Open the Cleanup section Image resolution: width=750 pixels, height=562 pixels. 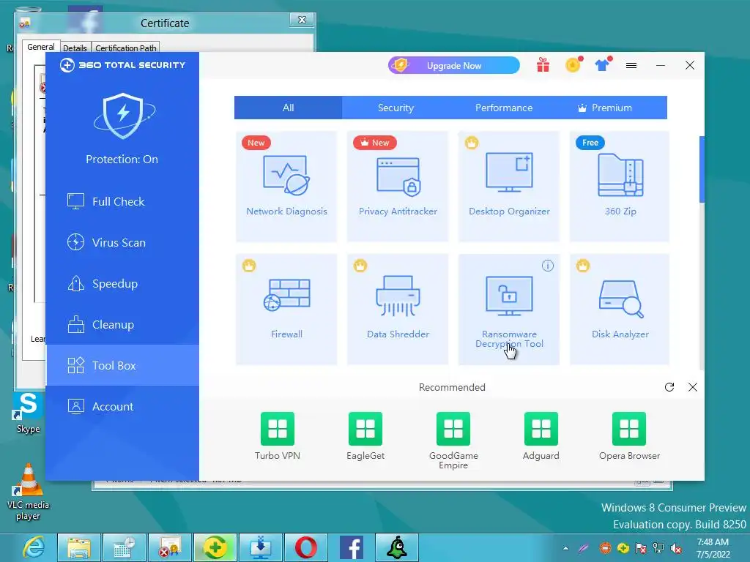(x=122, y=324)
